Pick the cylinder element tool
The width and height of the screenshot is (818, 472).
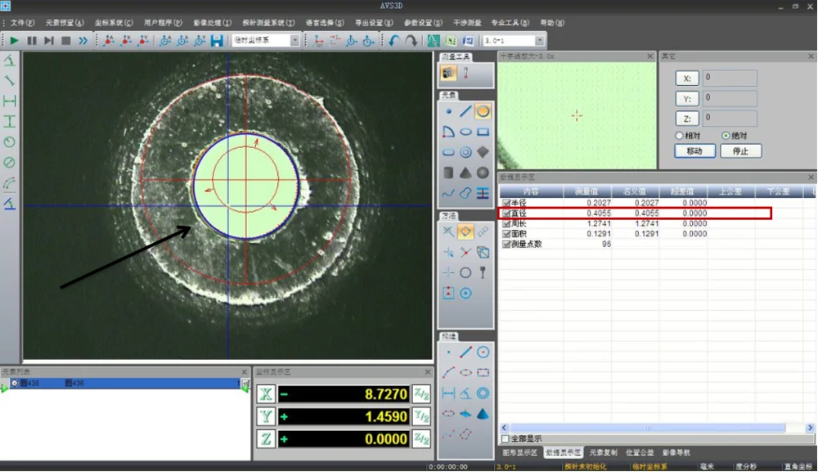point(448,173)
